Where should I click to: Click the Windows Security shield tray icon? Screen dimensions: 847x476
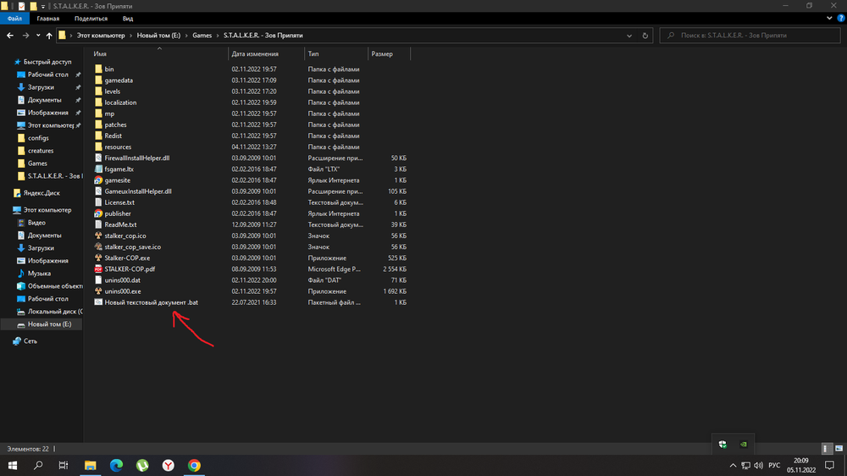click(722, 443)
